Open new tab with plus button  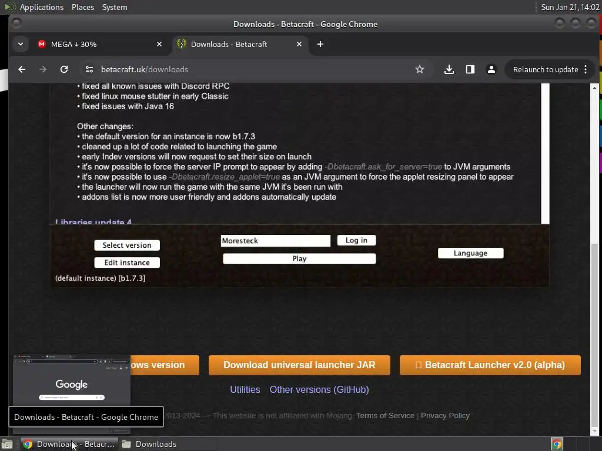tap(320, 44)
